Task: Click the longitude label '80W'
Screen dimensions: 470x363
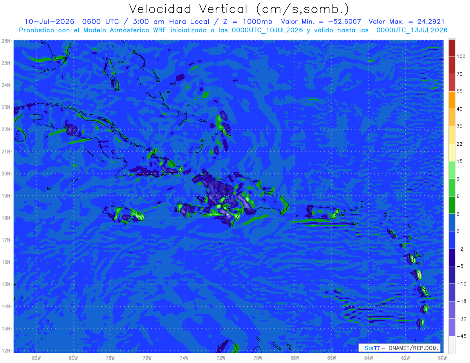Action: coord(73,358)
